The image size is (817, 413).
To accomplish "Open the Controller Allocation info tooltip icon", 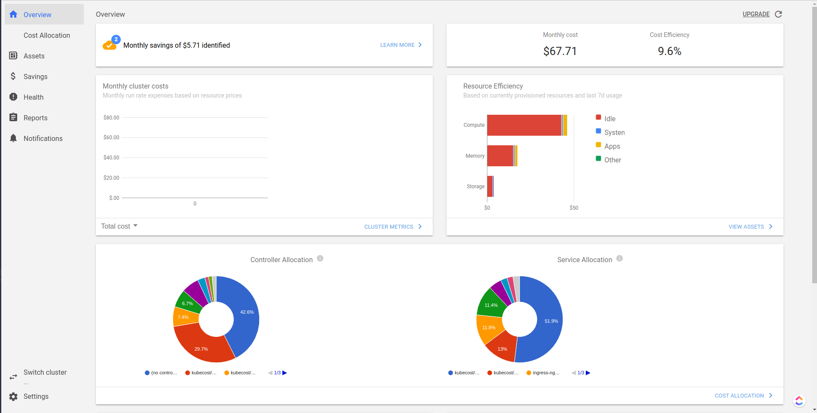I will pos(320,258).
